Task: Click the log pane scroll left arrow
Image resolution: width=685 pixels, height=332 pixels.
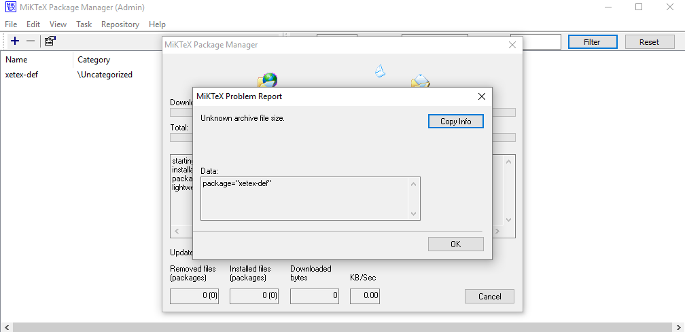Action: [x=177, y=232]
